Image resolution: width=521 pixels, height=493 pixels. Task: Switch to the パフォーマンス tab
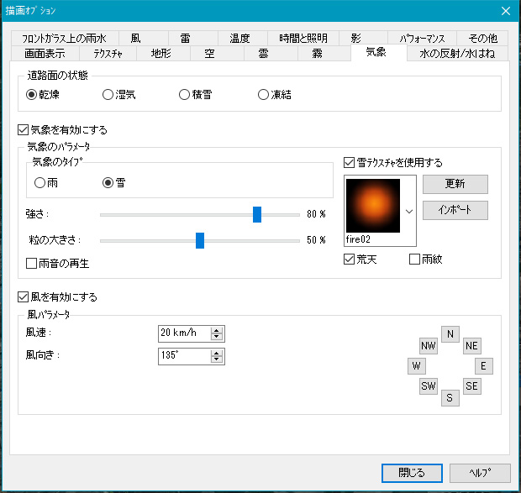click(x=422, y=38)
